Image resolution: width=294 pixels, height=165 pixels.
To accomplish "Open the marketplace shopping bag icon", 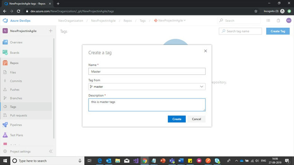I will [x=278, y=20].
